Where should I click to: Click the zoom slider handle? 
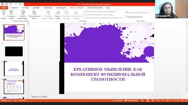pos(168,101)
